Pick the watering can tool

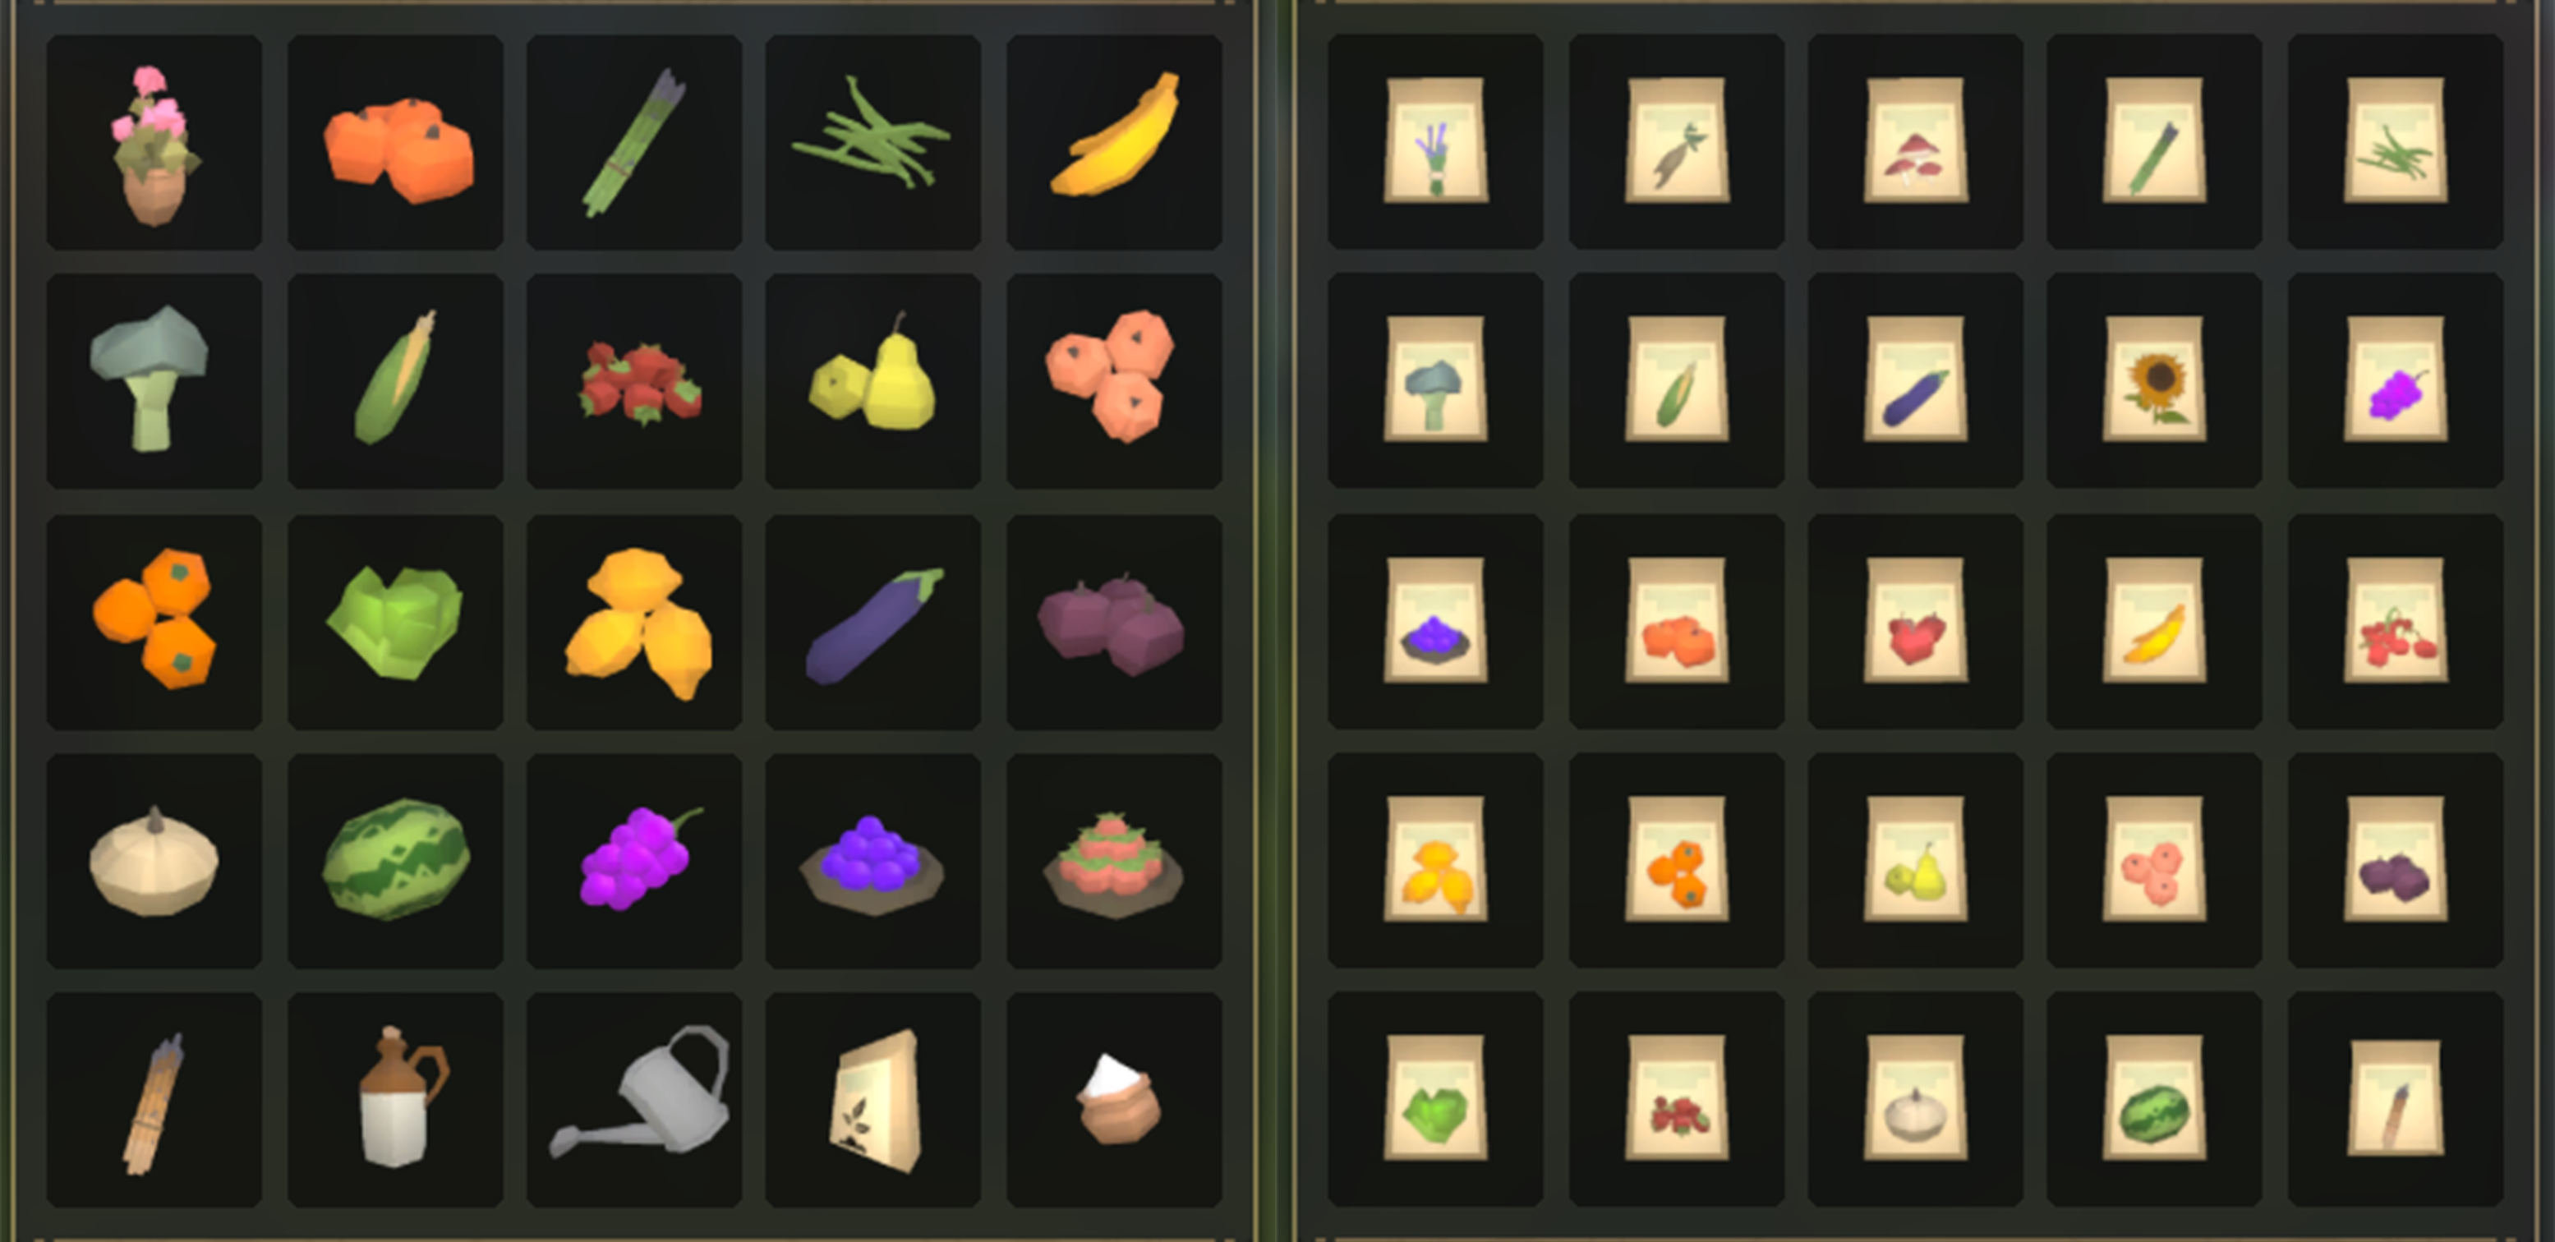tap(633, 1099)
